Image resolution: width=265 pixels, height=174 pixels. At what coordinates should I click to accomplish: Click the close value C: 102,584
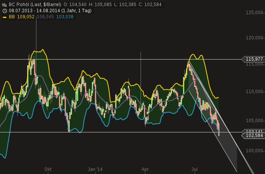tap(150, 5)
